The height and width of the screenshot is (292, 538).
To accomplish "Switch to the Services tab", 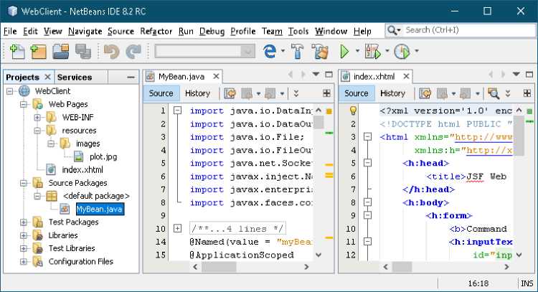I will pyautogui.click(x=75, y=77).
